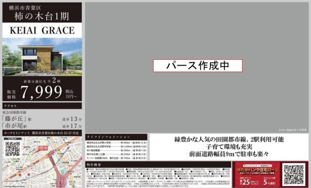This screenshot has width=311, height=188.
Task: Click the 物件概要 header
Action: coord(158,165)
